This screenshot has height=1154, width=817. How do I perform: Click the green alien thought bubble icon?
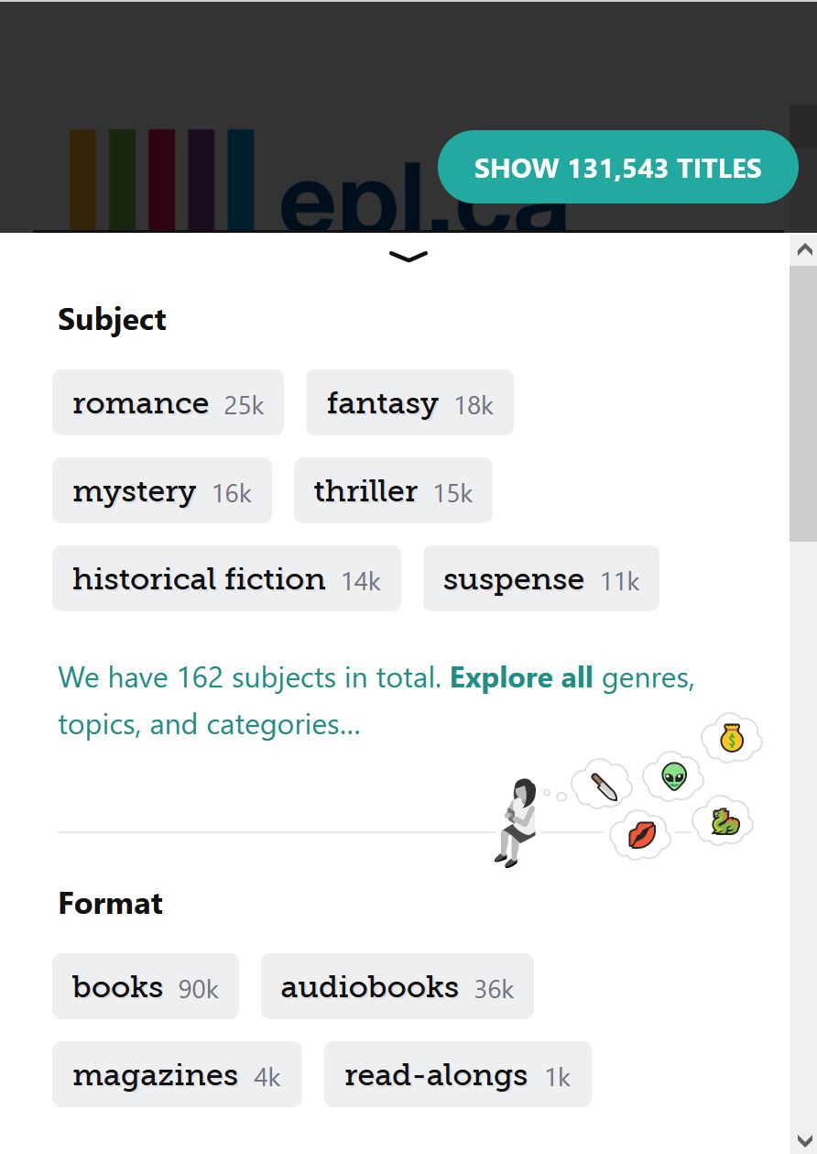pyautogui.click(x=674, y=777)
